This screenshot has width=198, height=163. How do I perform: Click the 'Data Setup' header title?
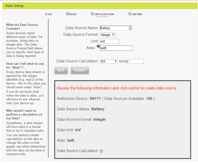15,6
